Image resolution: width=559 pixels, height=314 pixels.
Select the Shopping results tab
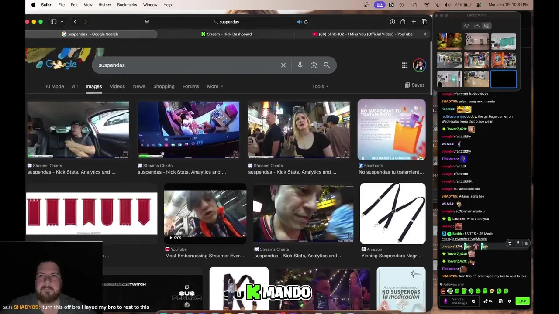(164, 86)
